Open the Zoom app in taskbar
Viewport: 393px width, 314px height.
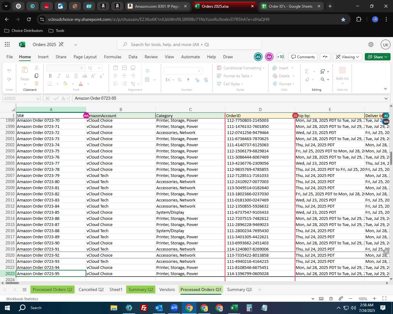pos(174,308)
